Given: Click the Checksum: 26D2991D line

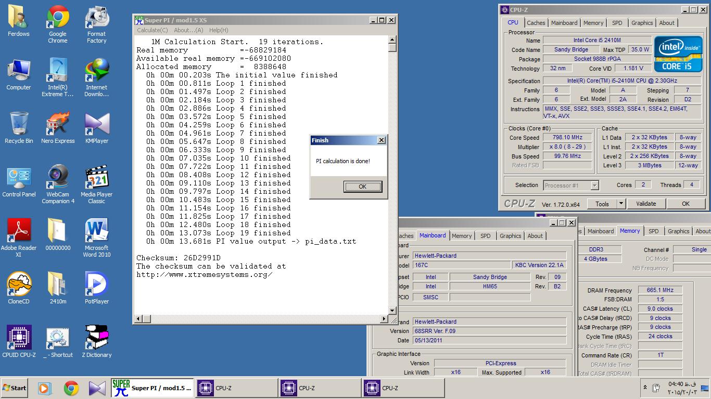Looking at the screenshot, I should (179, 258).
